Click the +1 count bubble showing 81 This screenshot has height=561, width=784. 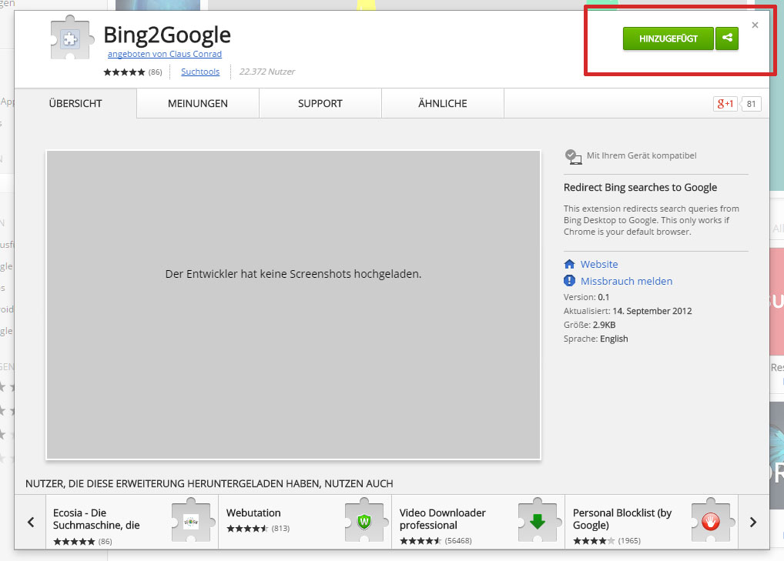(751, 104)
